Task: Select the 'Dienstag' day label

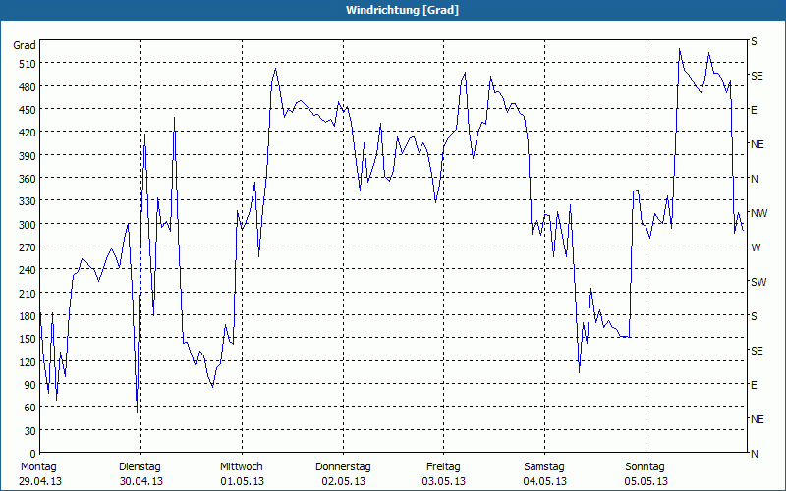Action: pyautogui.click(x=140, y=467)
